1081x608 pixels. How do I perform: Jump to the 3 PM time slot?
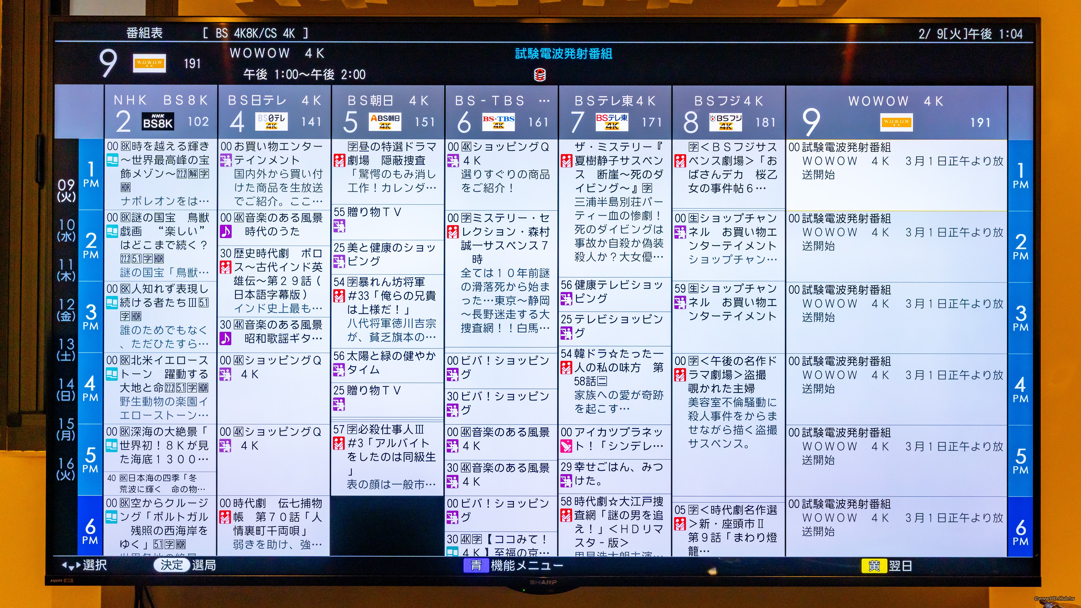(x=91, y=317)
